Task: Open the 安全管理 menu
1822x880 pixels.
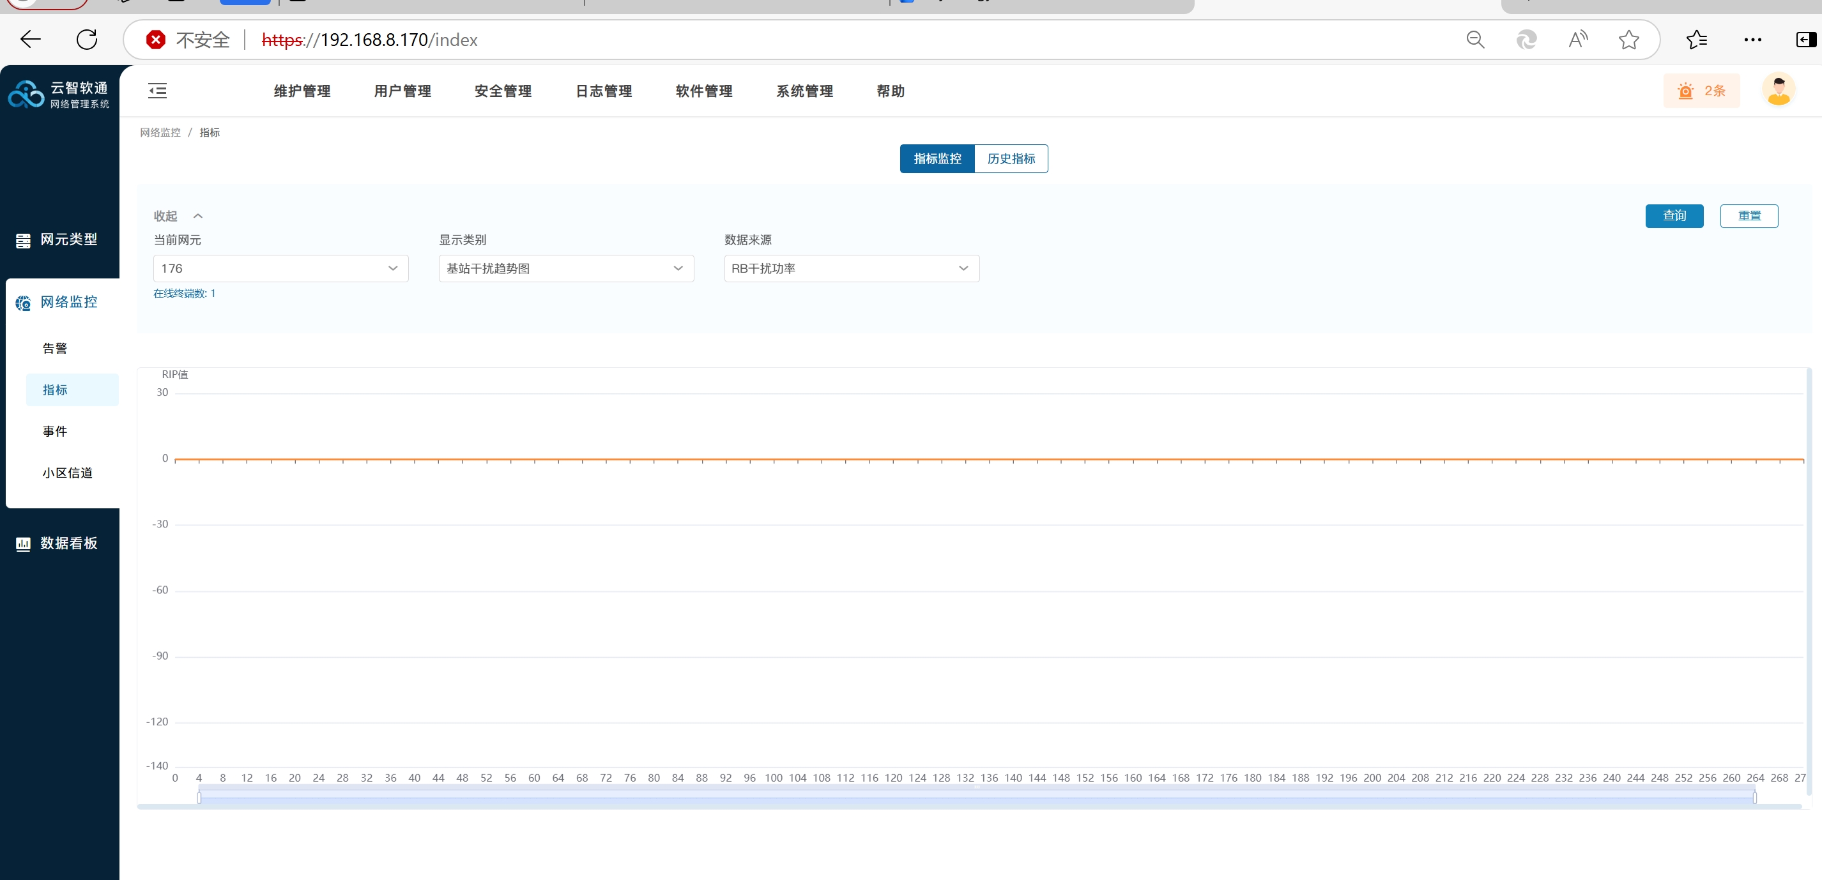Action: pos(503,91)
